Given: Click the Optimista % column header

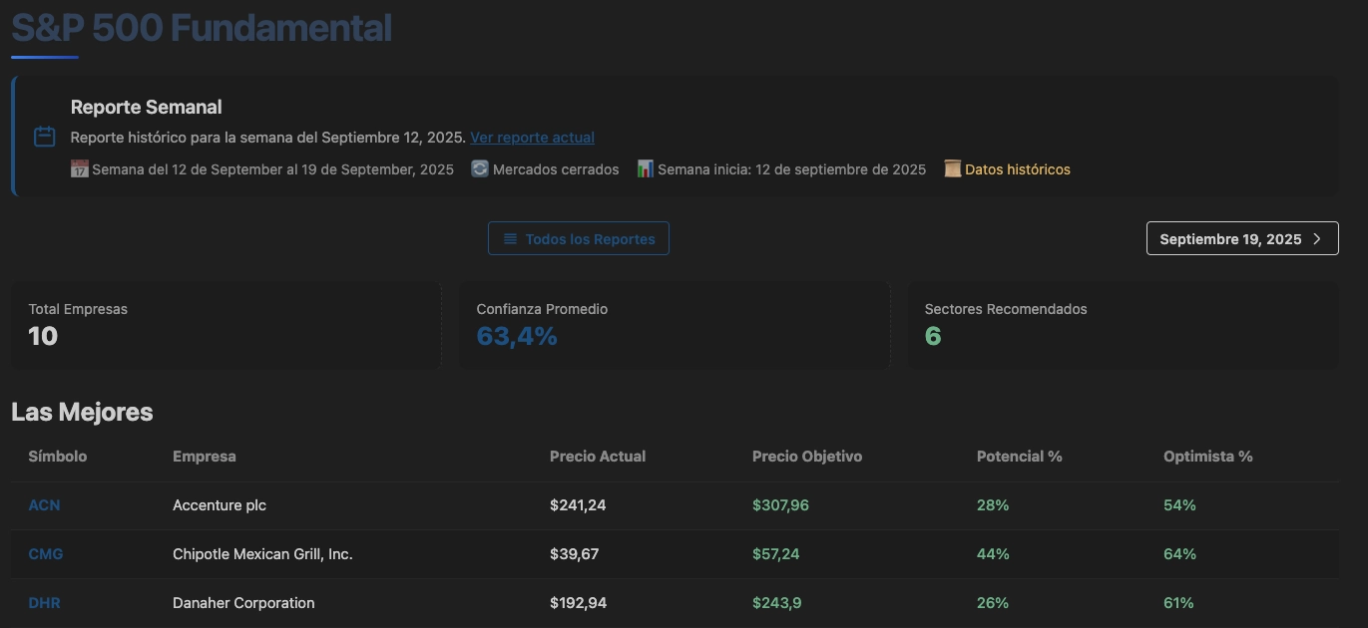Looking at the screenshot, I should [x=1207, y=457].
